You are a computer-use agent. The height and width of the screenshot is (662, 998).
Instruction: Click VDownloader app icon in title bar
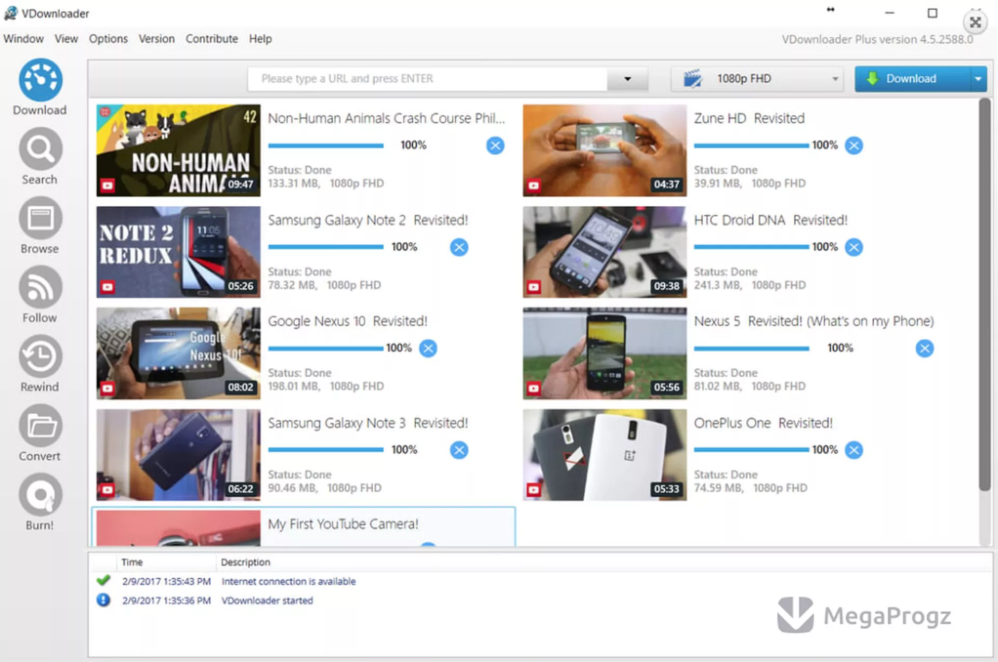pos(10,13)
